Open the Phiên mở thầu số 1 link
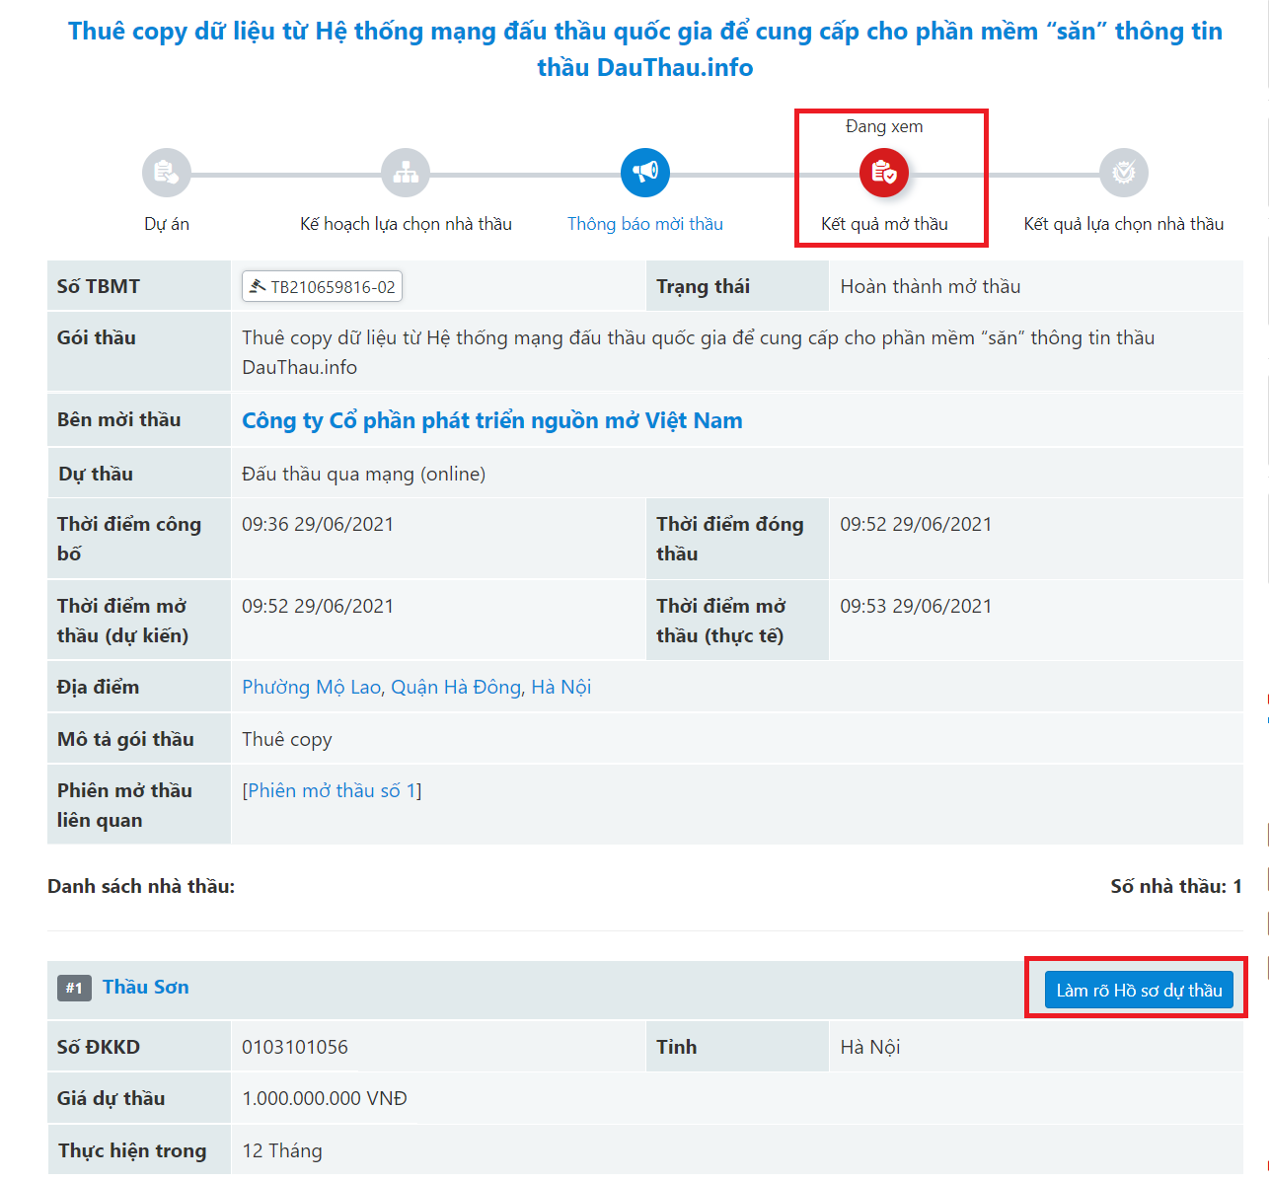The image size is (1270, 1181). pyautogui.click(x=332, y=790)
